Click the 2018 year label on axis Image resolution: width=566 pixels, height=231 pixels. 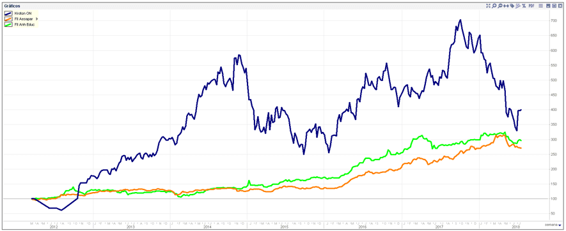[x=517, y=227]
